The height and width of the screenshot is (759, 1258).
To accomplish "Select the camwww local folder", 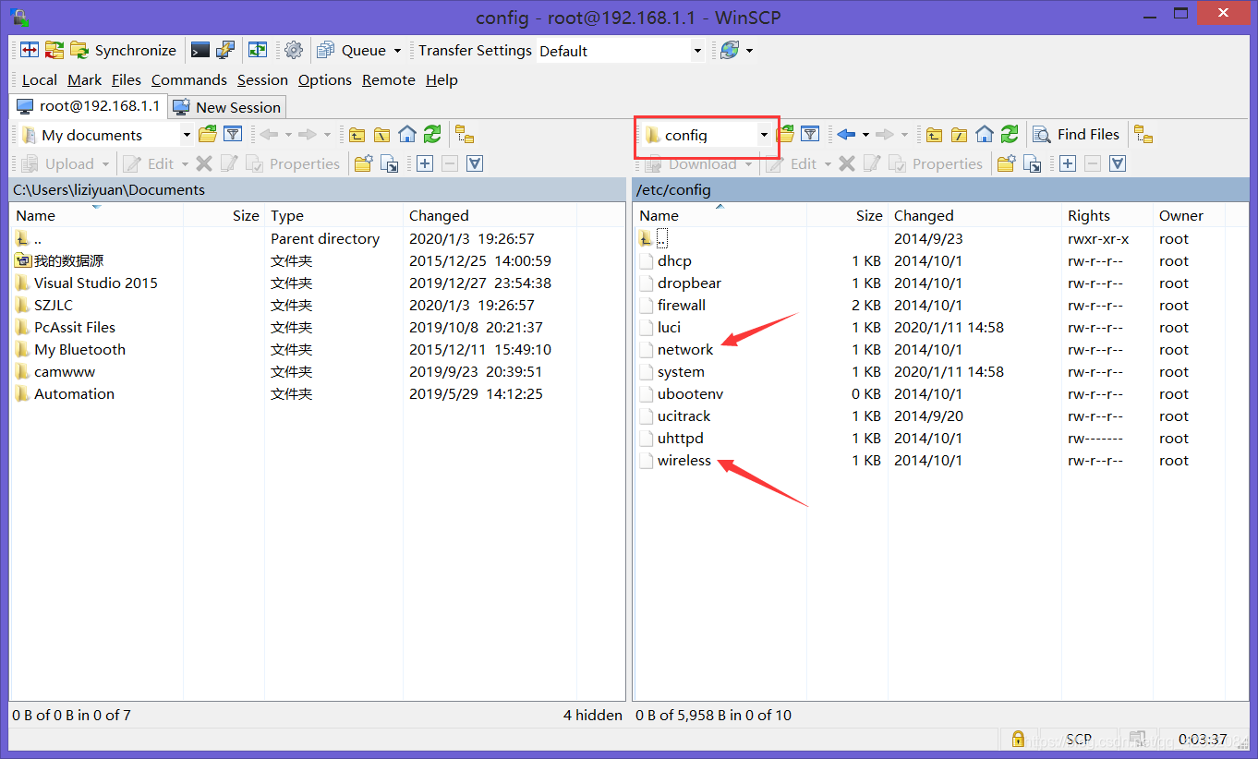I will tap(65, 372).
